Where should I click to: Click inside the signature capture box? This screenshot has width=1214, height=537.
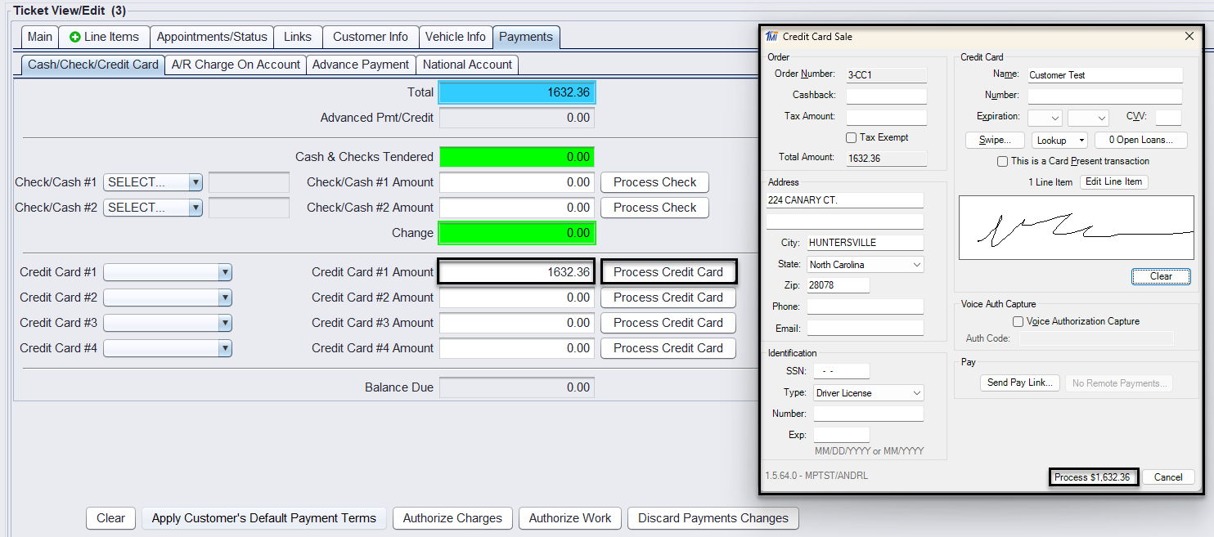[1076, 227]
